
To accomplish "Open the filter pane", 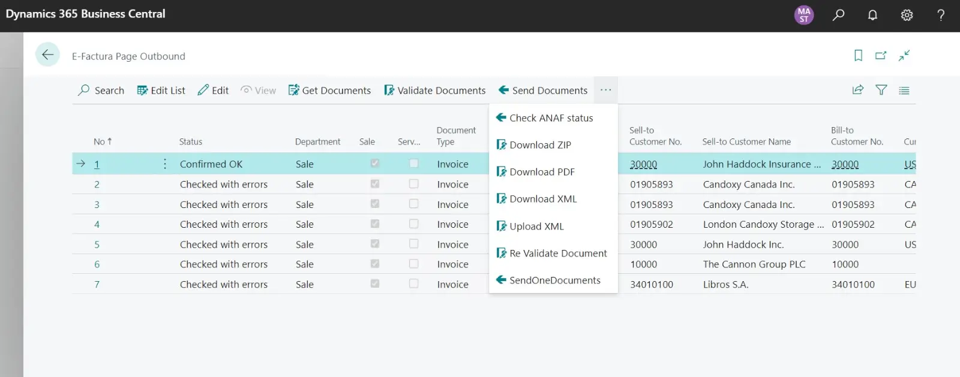I will tap(881, 90).
